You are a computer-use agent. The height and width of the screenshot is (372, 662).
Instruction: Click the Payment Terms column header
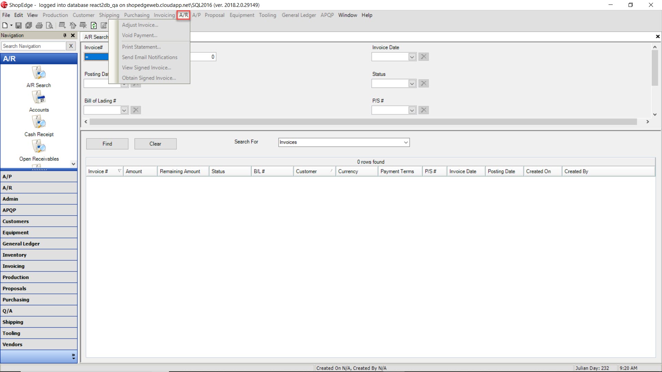pos(400,171)
